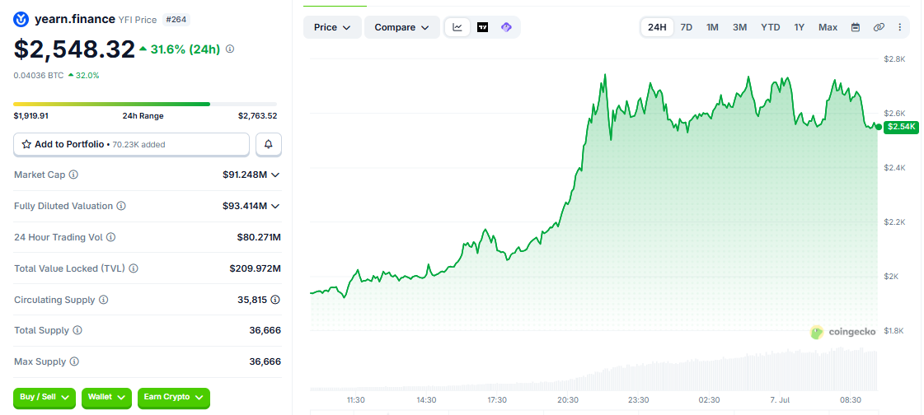Switch to TradingView chart icon
The height and width of the screenshot is (415, 924).
[x=483, y=27]
